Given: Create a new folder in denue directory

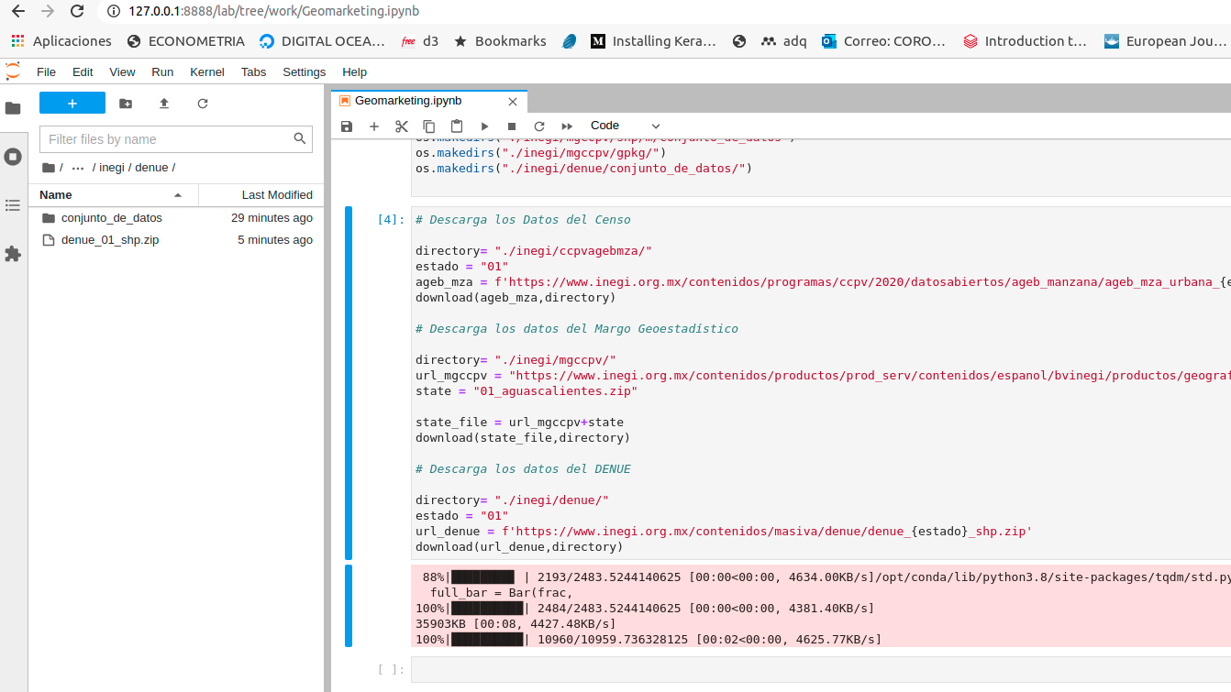Looking at the screenshot, I should click(x=127, y=104).
